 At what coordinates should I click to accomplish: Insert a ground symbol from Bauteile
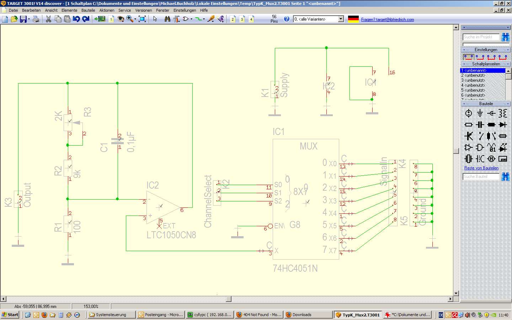480,113
